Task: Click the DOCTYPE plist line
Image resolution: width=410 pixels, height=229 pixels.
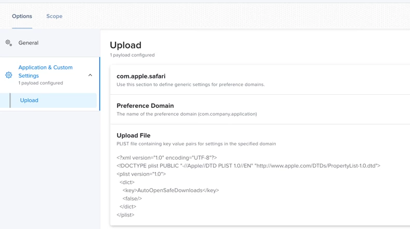Action: point(248,166)
